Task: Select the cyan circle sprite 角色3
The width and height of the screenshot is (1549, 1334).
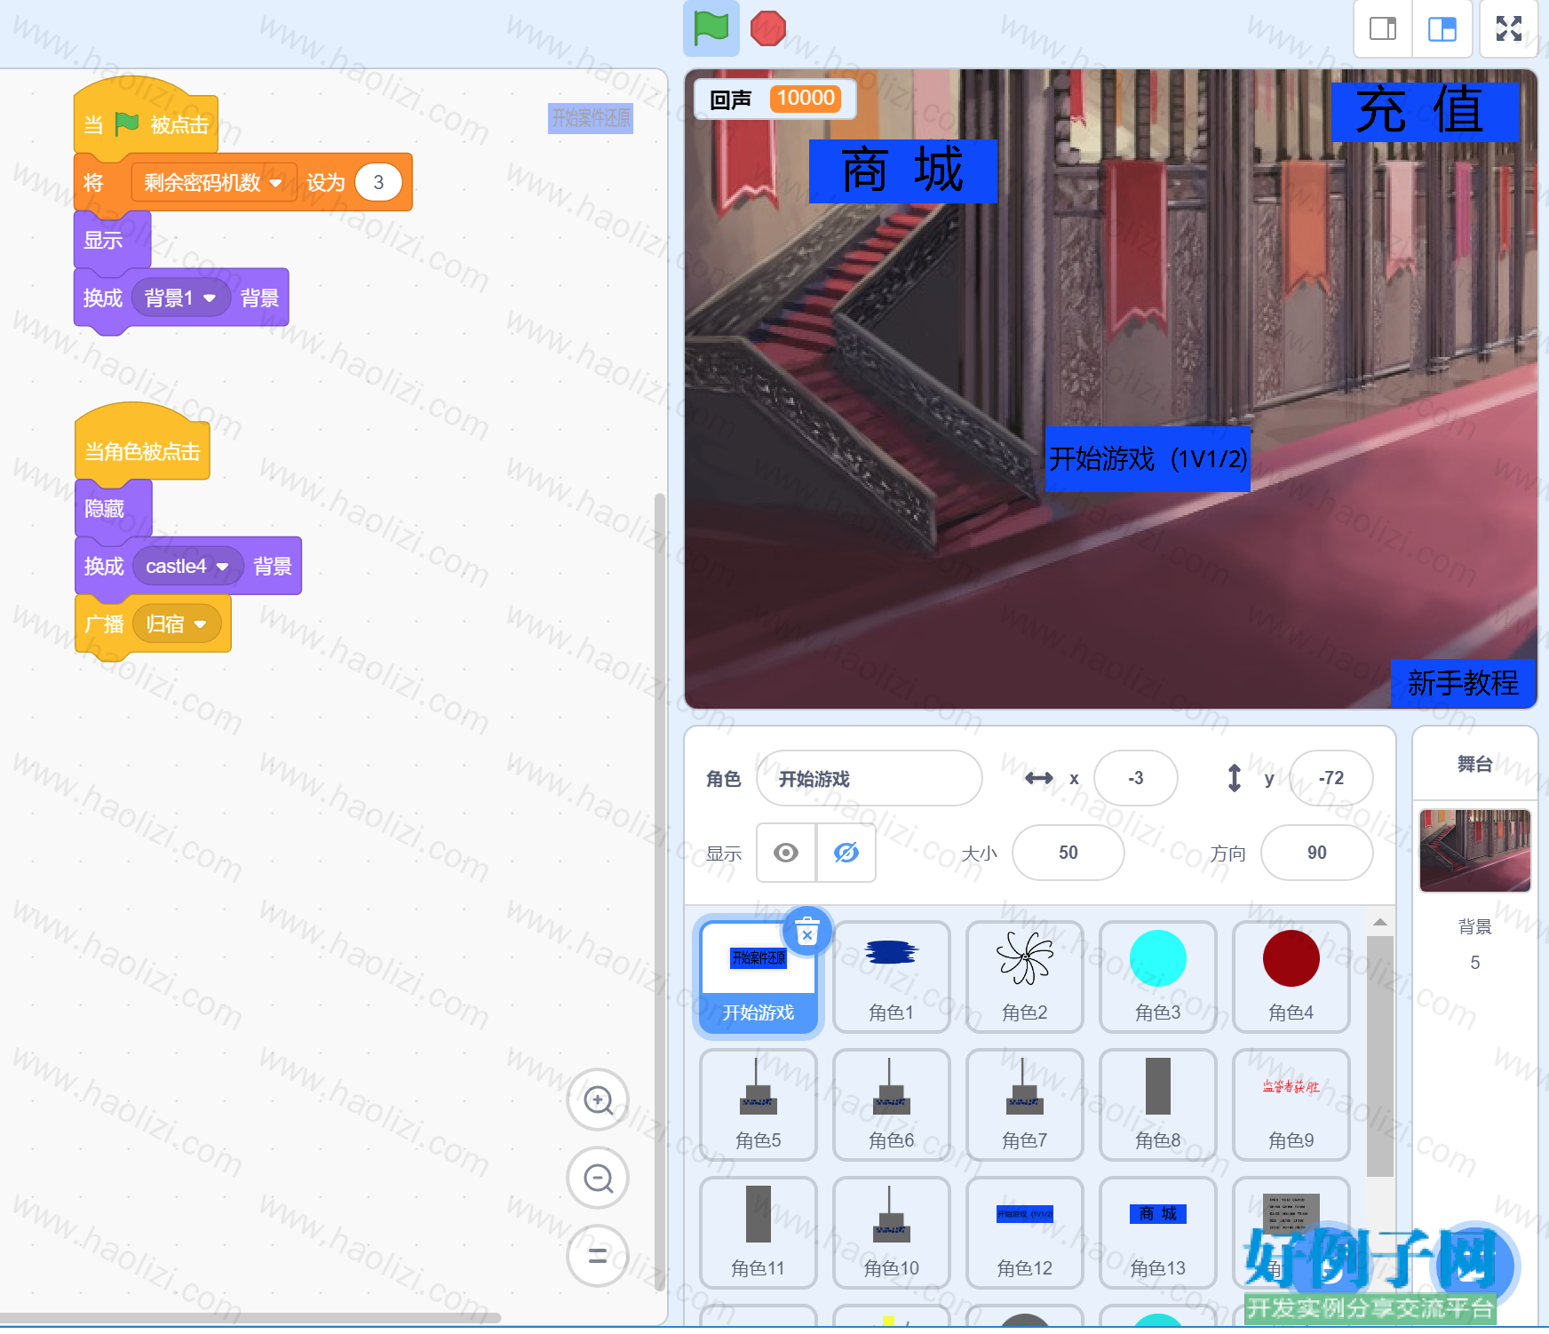Action: (x=1158, y=977)
